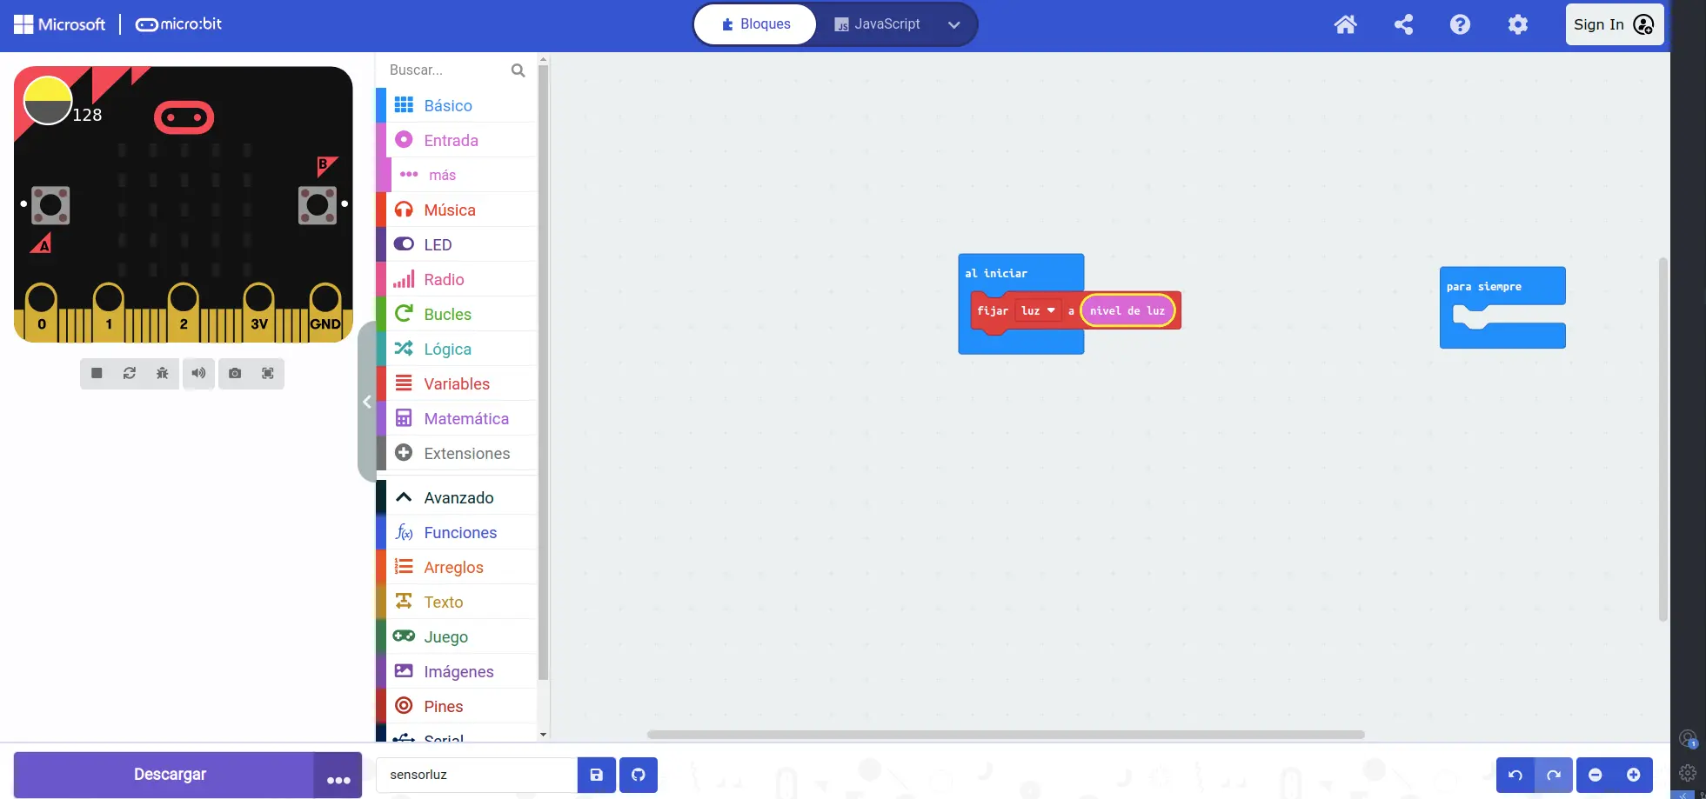Mute the simulator audio
Viewport: 1706px width, 799px height.
coord(198,373)
